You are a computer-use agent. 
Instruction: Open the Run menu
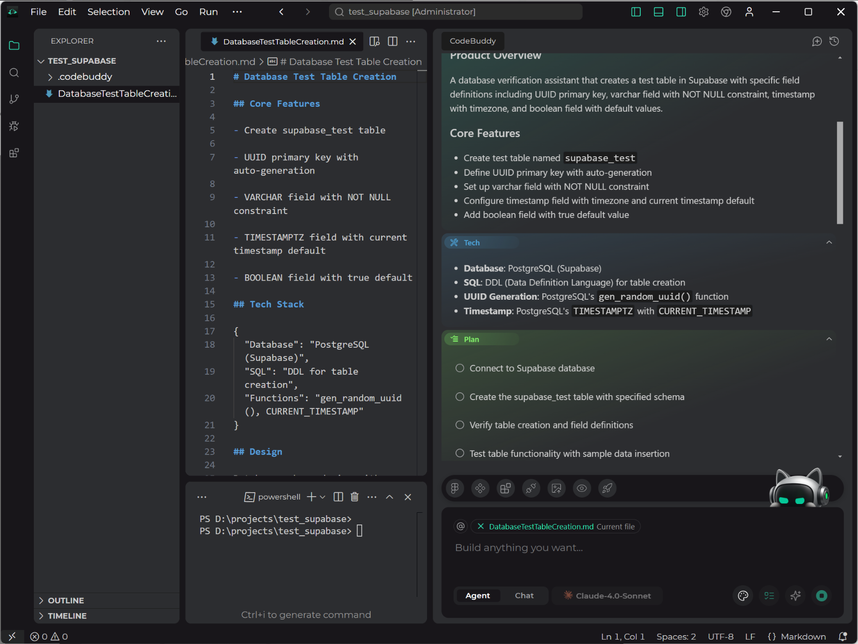tap(208, 12)
